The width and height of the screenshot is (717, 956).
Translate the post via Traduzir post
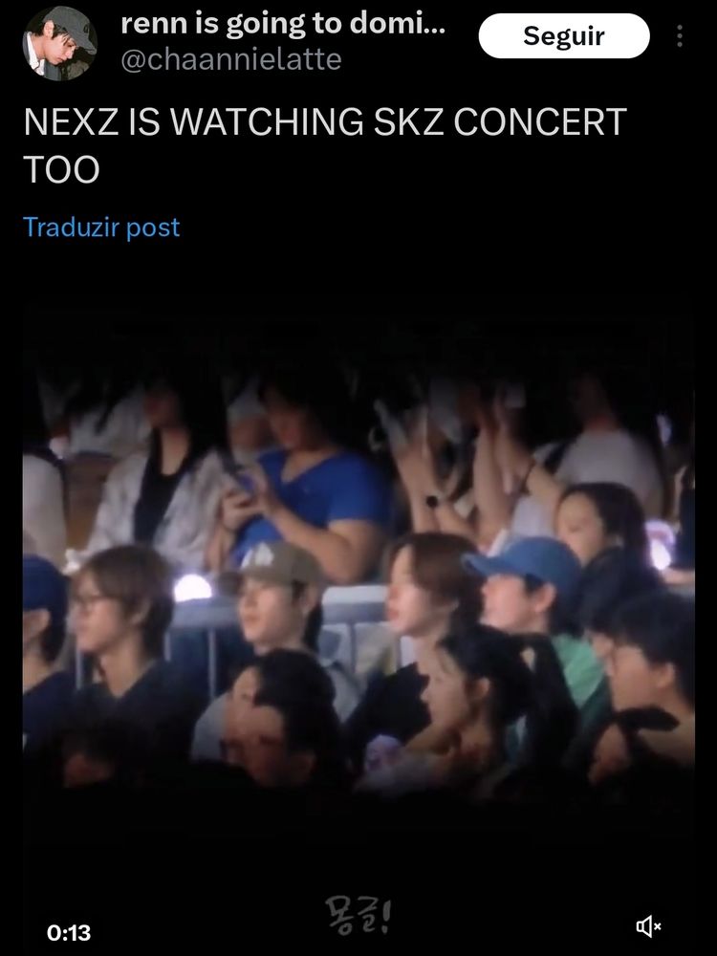coord(101,228)
